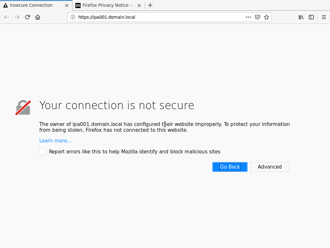Close the Firefox Privacy Notice tab
This screenshot has height=248, width=330.
139,5
